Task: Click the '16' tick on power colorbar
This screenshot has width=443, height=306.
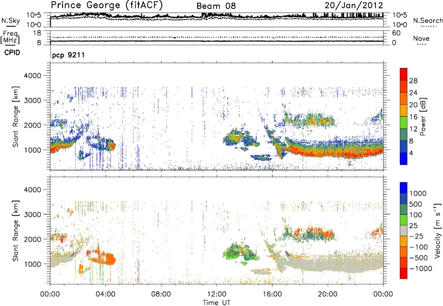Action: (413, 117)
